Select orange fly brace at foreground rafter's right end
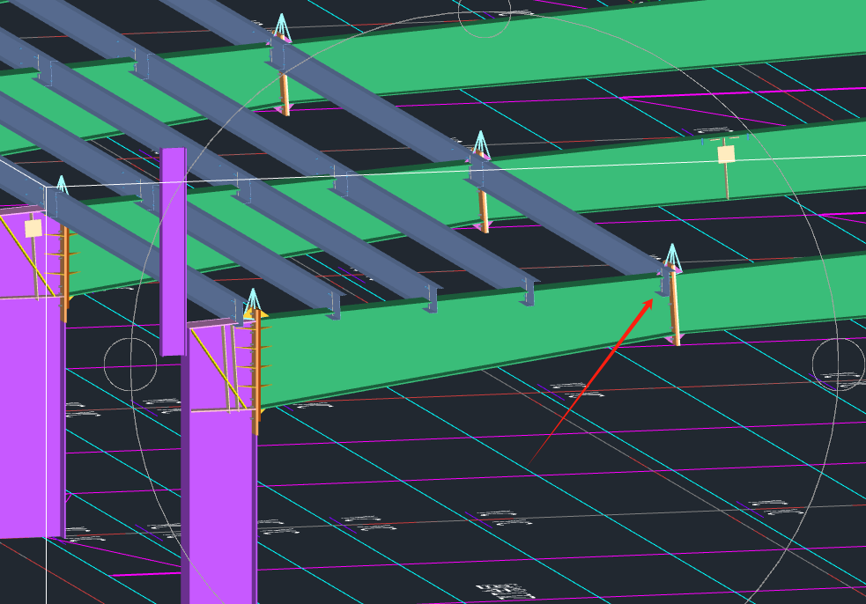The width and height of the screenshot is (866, 604). tap(674, 306)
